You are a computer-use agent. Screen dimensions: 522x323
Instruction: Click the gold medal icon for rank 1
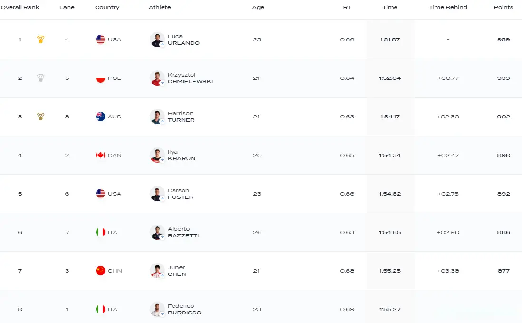tap(40, 39)
